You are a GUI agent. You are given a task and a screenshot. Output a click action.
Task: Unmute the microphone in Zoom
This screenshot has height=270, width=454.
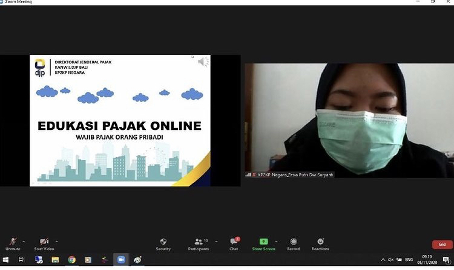[12, 242]
